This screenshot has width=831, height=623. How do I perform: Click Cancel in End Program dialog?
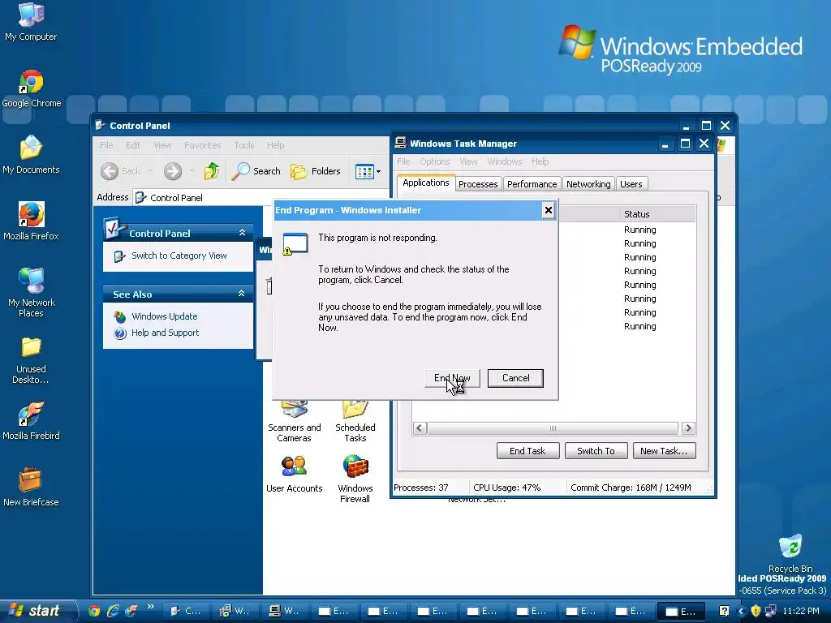(515, 378)
